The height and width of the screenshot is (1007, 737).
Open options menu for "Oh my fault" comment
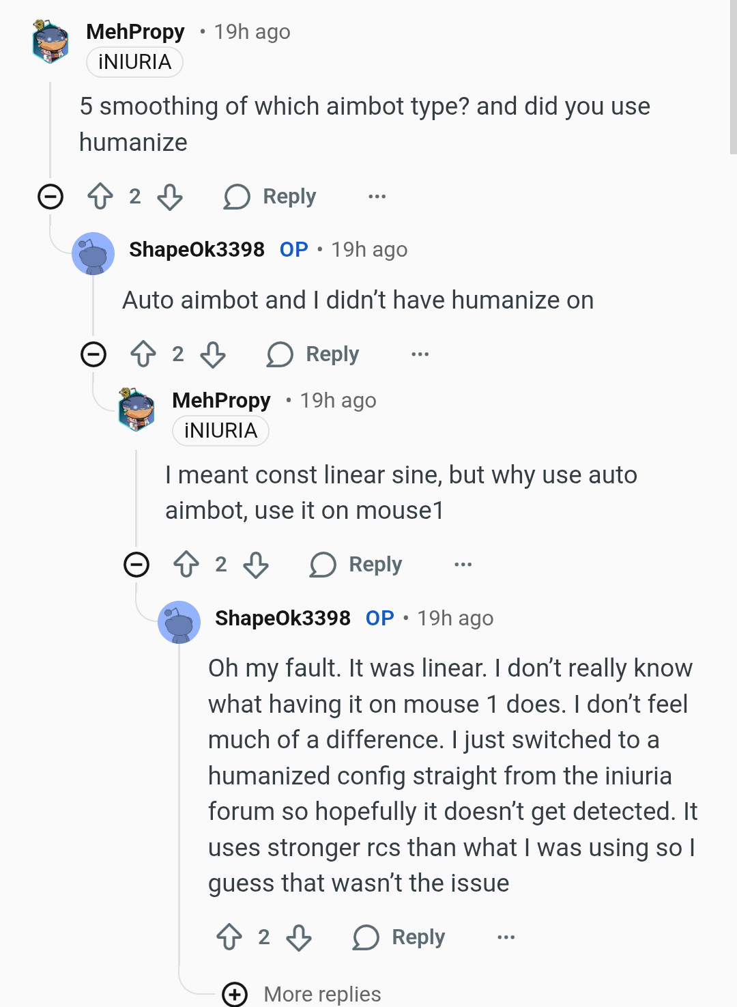coord(506,937)
